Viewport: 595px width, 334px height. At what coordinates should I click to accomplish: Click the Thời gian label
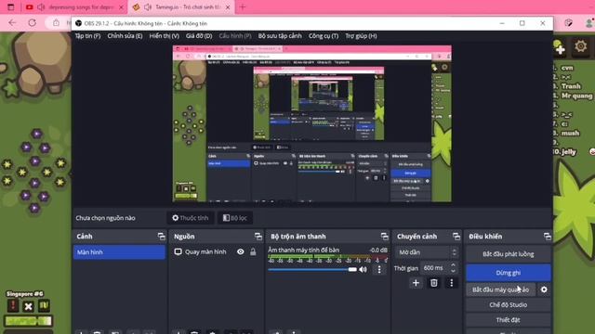pos(406,268)
